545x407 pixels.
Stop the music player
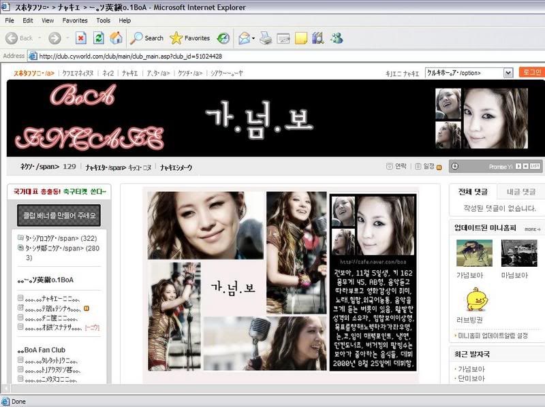[525, 166]
